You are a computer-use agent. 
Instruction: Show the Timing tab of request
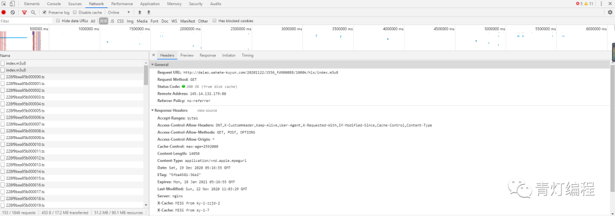(248, 55)
